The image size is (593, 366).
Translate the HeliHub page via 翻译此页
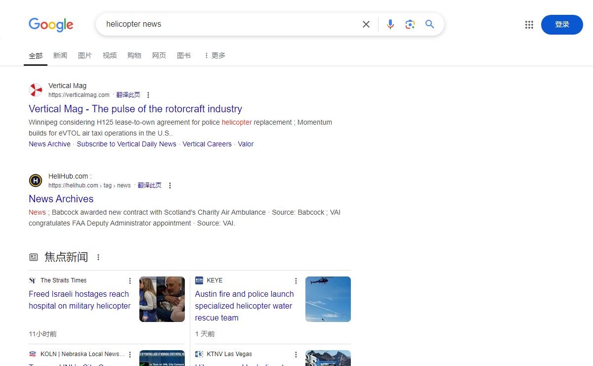coord(150,185)
